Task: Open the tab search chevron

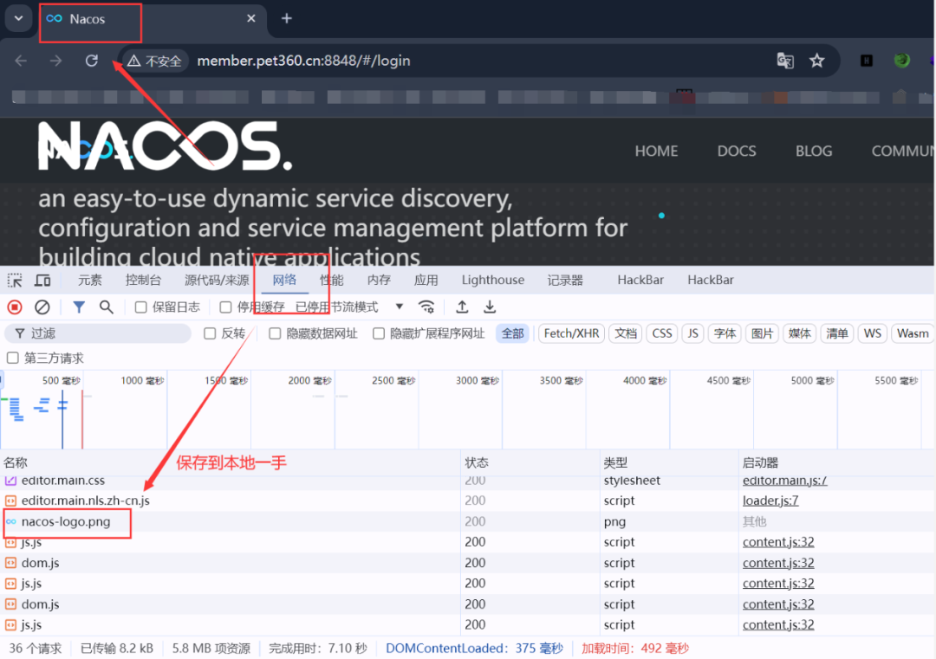Action: [18, 18]
